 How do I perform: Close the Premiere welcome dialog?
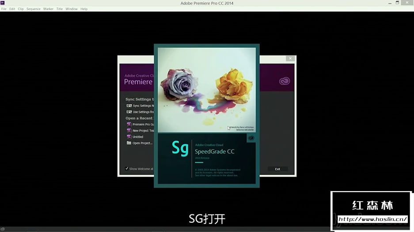tap(290, 59)
